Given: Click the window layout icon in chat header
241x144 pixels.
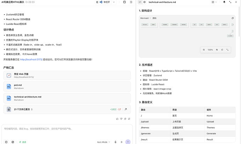Looking at the screenshot, I should pyautogui.click(x=124, y=2).
